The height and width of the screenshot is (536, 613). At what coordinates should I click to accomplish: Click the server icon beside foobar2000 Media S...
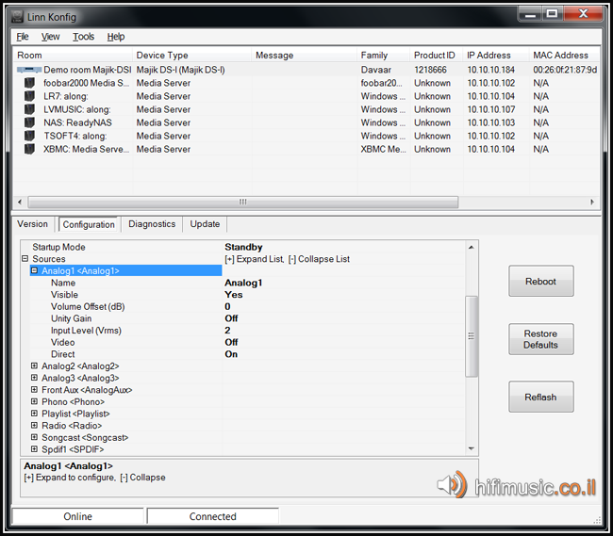(29, 83)
